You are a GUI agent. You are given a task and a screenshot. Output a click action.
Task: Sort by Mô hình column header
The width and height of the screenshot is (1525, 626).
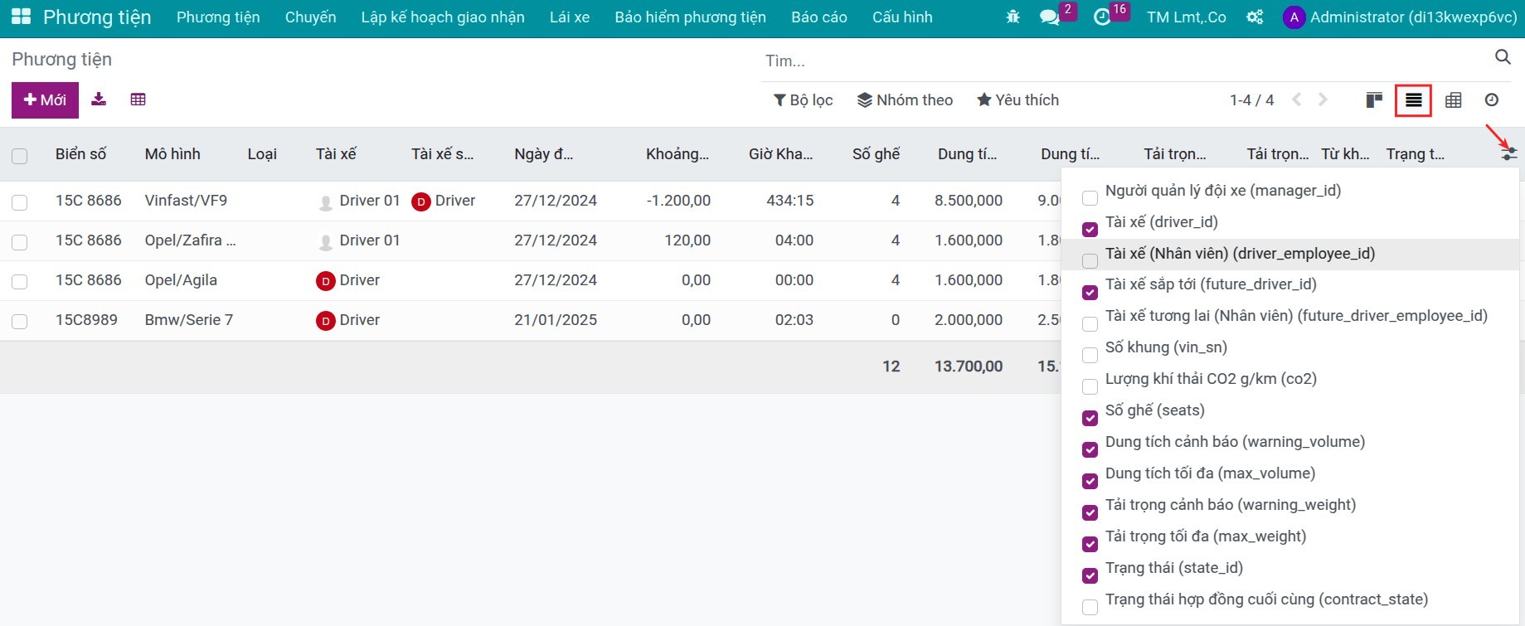172,153
